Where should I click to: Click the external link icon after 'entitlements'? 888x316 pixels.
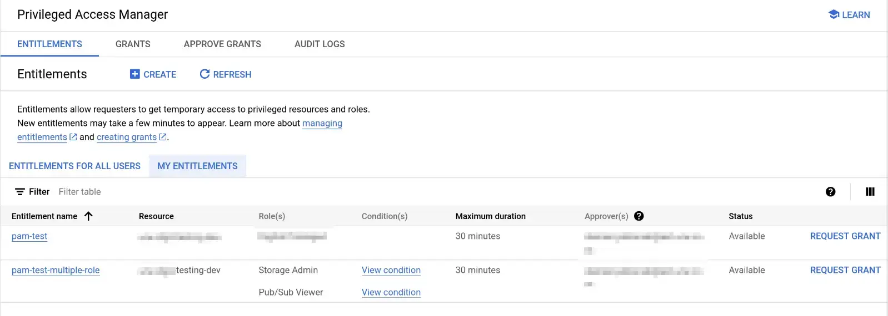point(73,137)
